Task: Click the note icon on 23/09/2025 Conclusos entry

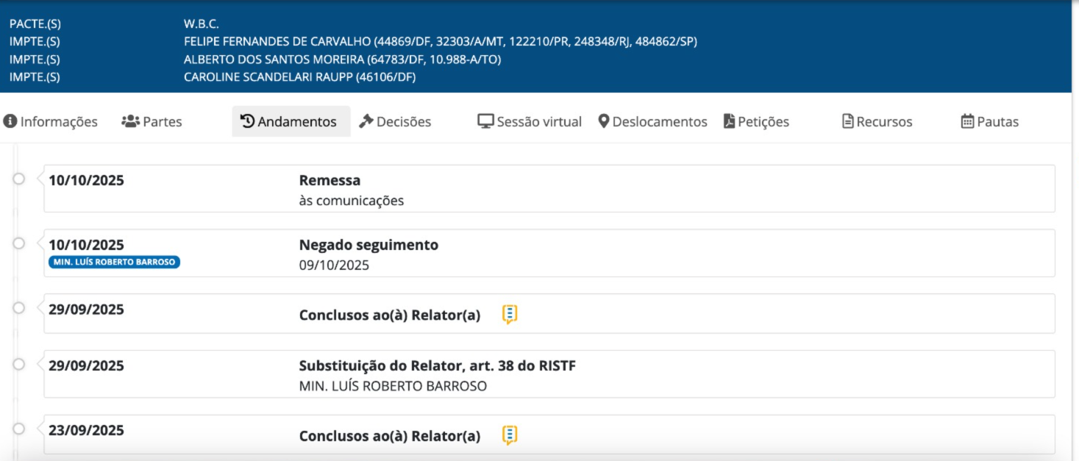Action: click(x=510, y=435)
